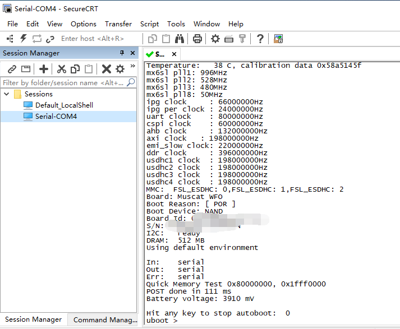
Task: Click the Find binoculars icon
Action: [x=180, y=39]
